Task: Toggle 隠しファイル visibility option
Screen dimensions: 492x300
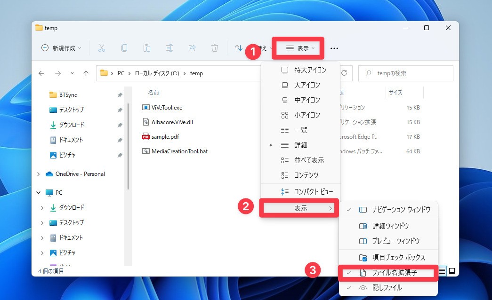Action: (388, 287)
